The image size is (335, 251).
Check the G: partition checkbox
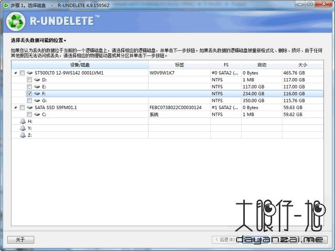click(29, 100)
